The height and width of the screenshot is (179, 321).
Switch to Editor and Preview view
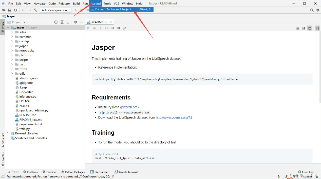pyautogui.click(x=304, y=28)
